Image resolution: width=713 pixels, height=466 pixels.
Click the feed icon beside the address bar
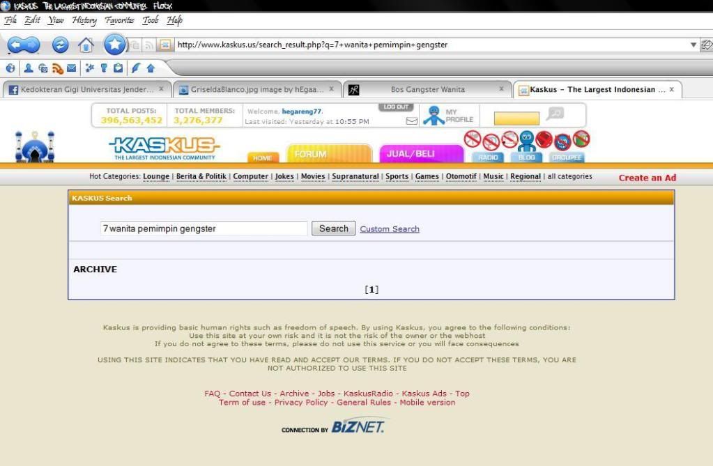(x=148, y=45)
